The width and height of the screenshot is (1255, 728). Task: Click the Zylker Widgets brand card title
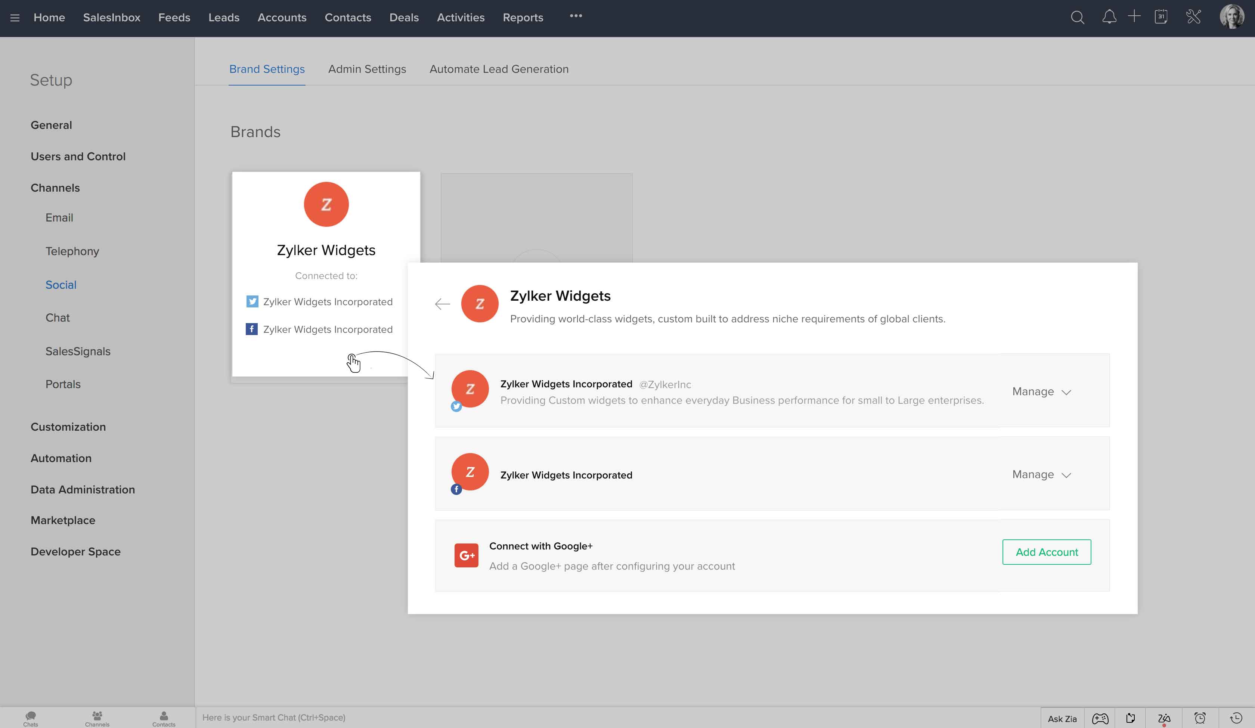pos(326,250)
